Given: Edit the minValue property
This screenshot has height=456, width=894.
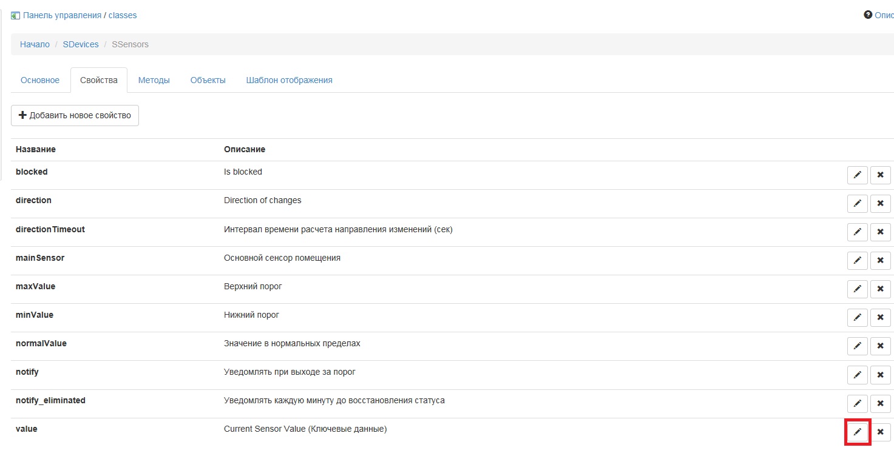Looking at the screenshot, I should pyautogui.click(x=857, y=317).
